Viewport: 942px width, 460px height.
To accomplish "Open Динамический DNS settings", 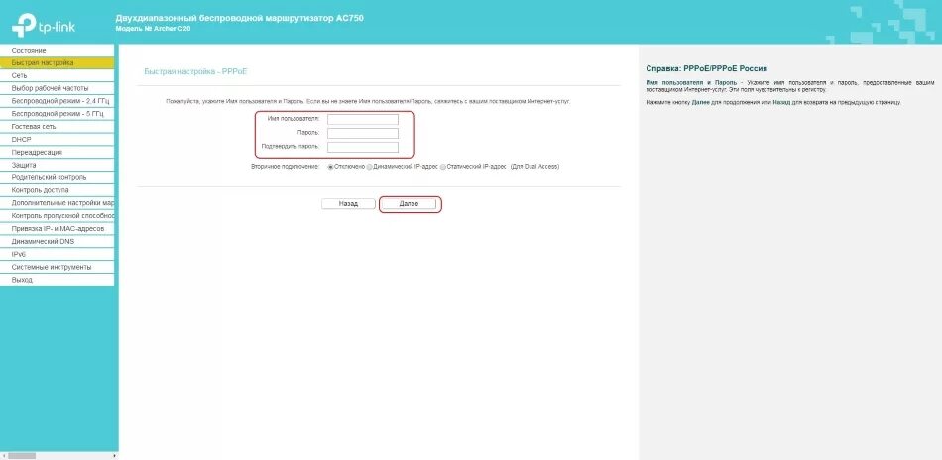I will click(58, 242).
